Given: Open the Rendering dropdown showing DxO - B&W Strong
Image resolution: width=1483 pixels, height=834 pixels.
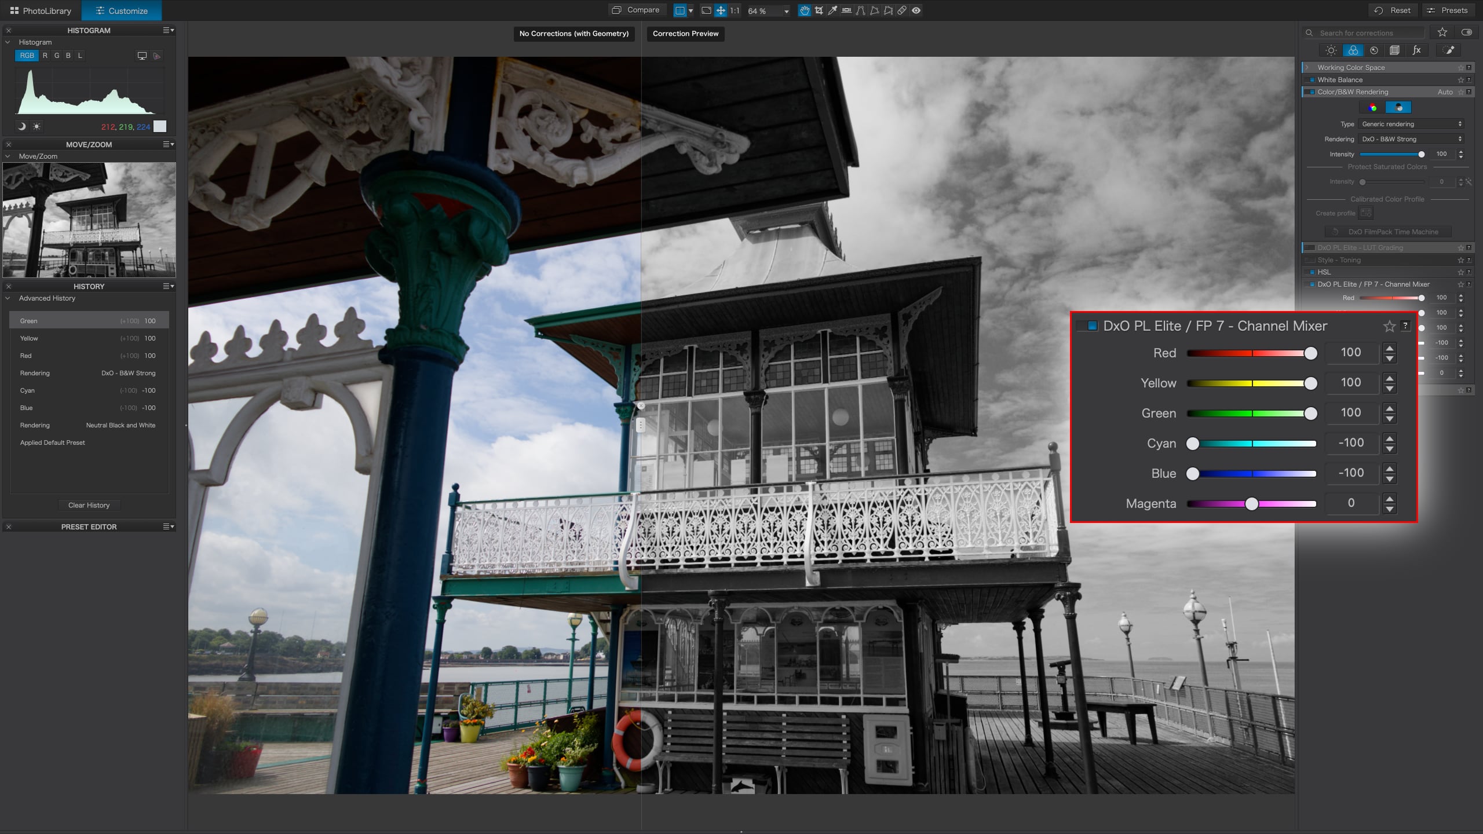Looking at the screenshot, I should point(1412,139).
